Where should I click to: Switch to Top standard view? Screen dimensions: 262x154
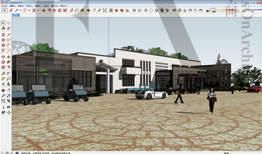click(x=180, y=10)
